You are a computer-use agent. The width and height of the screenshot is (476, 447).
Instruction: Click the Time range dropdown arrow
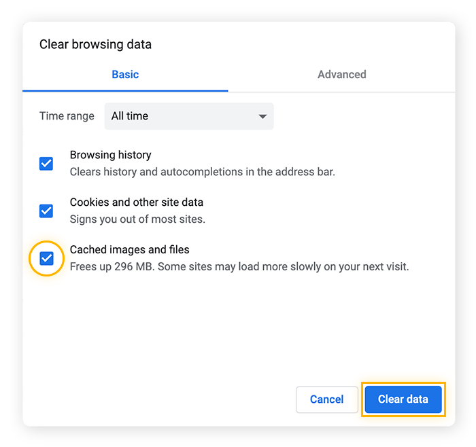tap(262, 117)
